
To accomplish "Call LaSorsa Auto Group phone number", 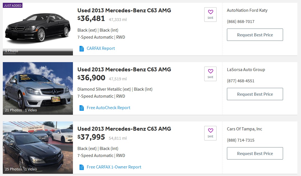I will tap(240, 81).
